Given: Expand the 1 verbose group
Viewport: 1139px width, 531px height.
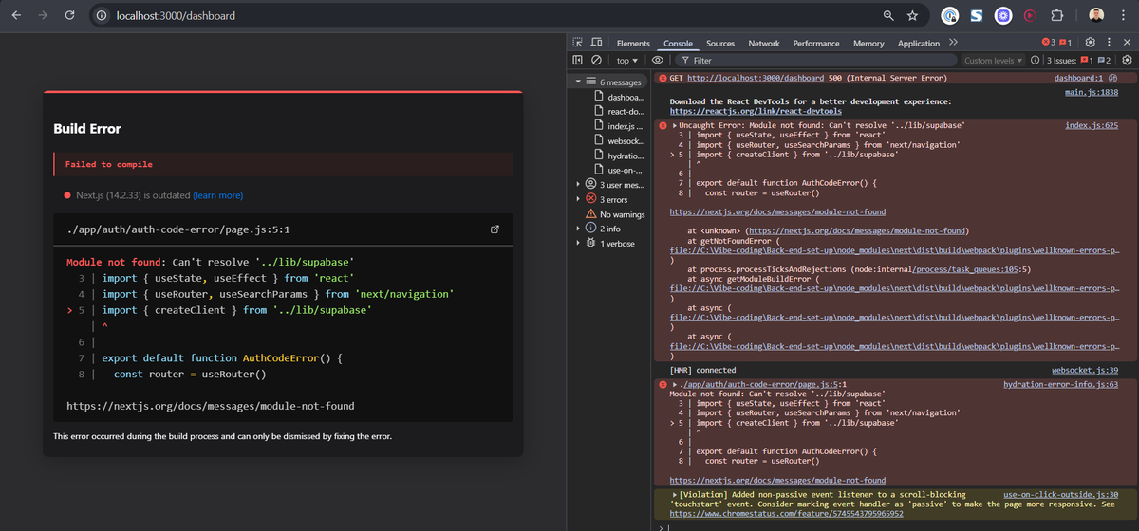Looking at the screenshot, I should click(x=578, y=244).
